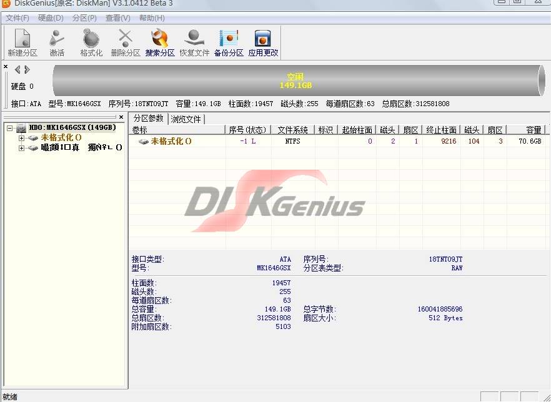This screenshot has height=402, width=551.
Task: Sort by the 容量 column header
Action: coord(526,130)
